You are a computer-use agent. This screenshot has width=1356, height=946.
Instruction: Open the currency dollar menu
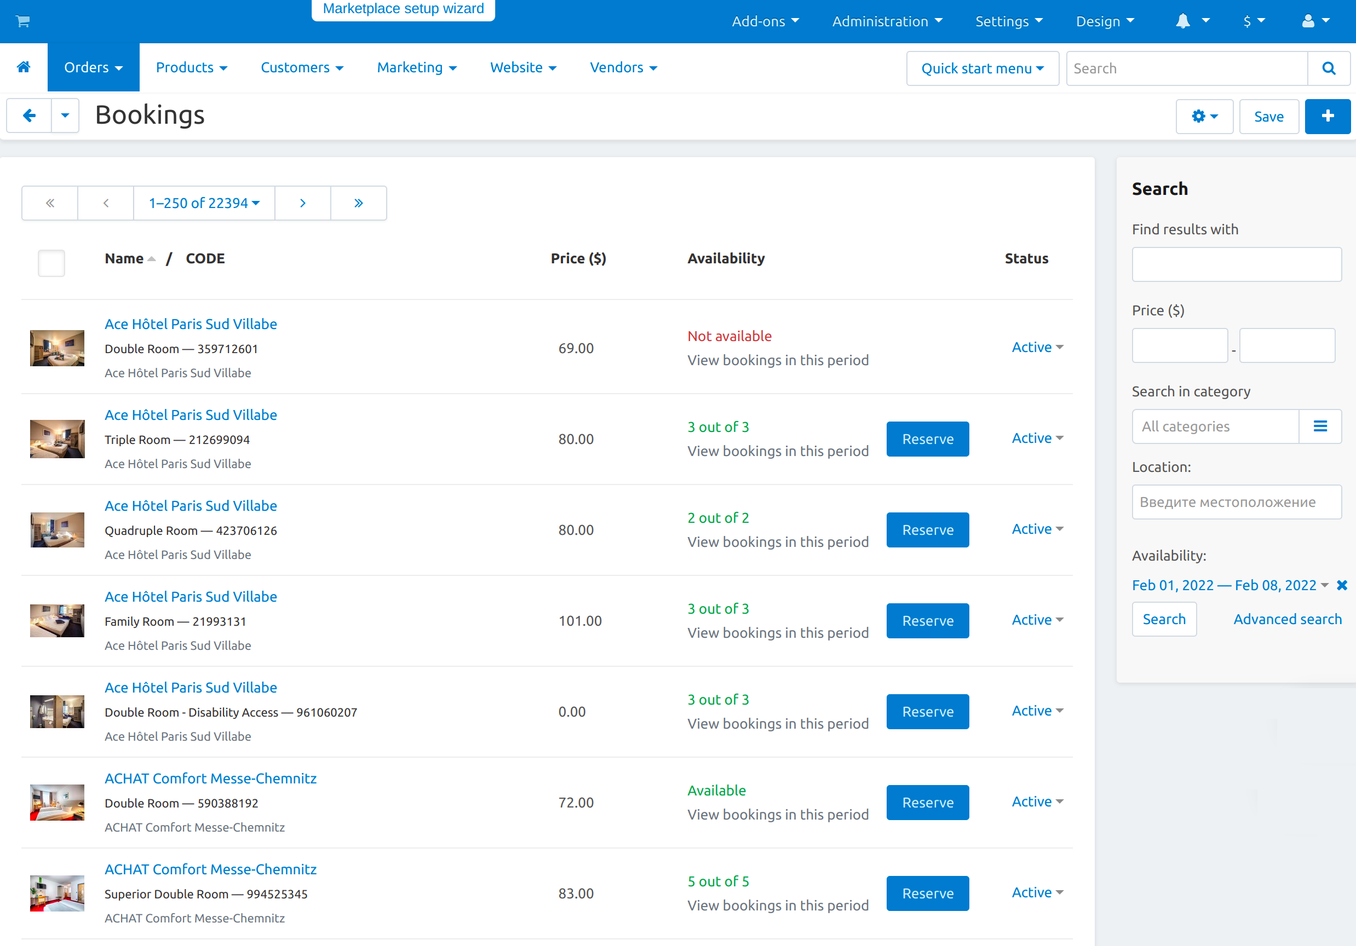(1254, 21)
